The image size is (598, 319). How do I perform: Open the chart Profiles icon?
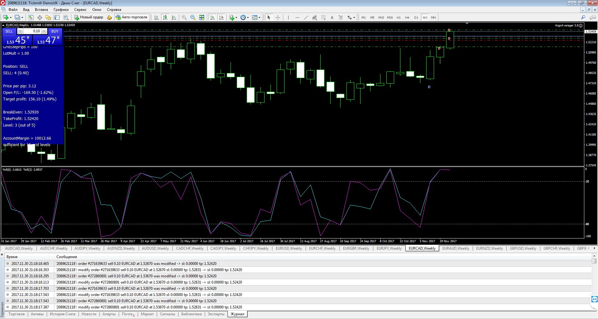[x=17, y=17]
